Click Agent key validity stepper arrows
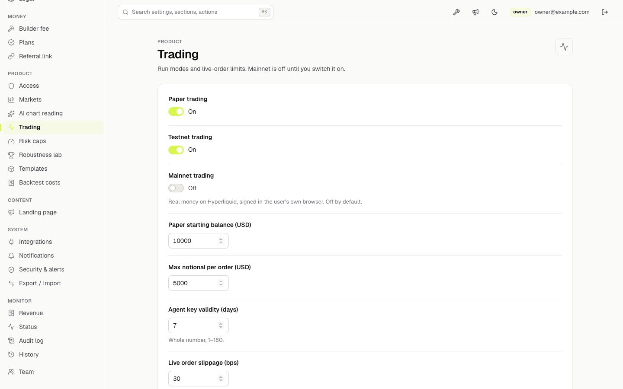Screen dimensions: 623x389 click(221, 325)
